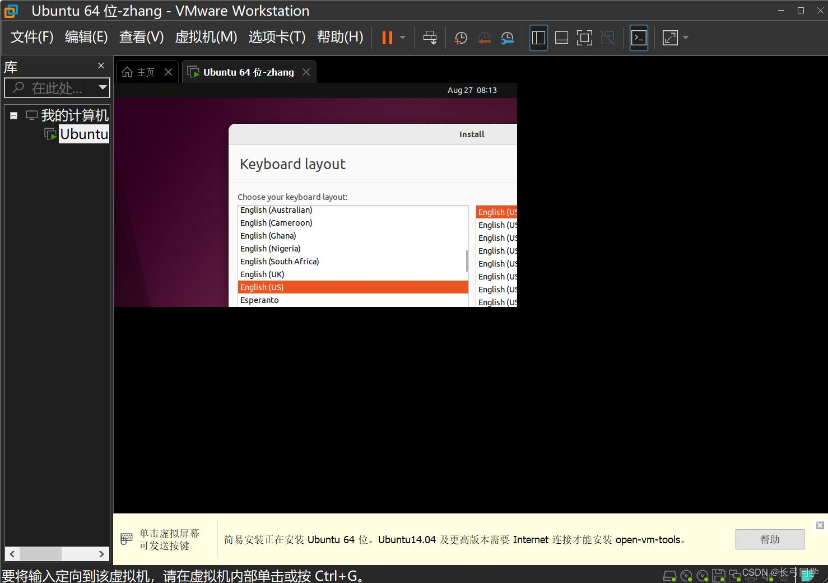Pause the virtual machine with the orange pause icon
Image resolution: width=828 pixels, height=583 pixels.
pos(387,38)
